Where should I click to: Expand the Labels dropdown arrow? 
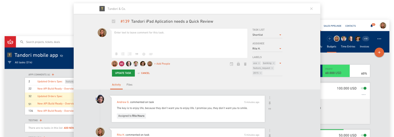tap(280, 63)
